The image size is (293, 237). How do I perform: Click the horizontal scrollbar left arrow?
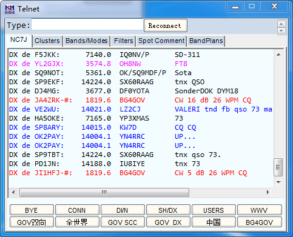(x=13, y=192)
